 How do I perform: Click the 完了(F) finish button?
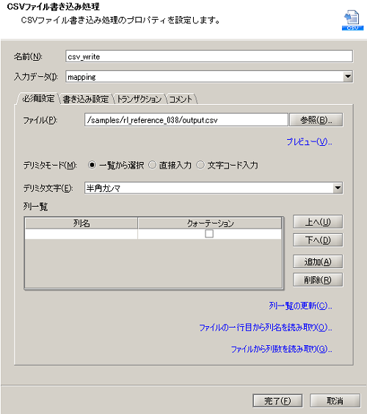277,401
